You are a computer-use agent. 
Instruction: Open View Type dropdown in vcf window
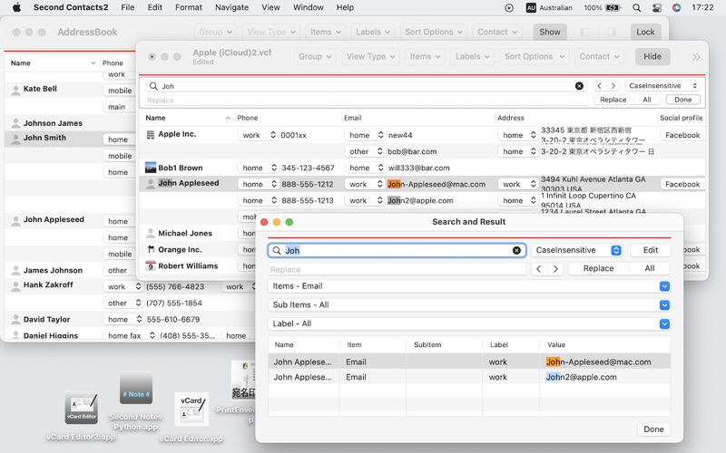coord(370,56)
